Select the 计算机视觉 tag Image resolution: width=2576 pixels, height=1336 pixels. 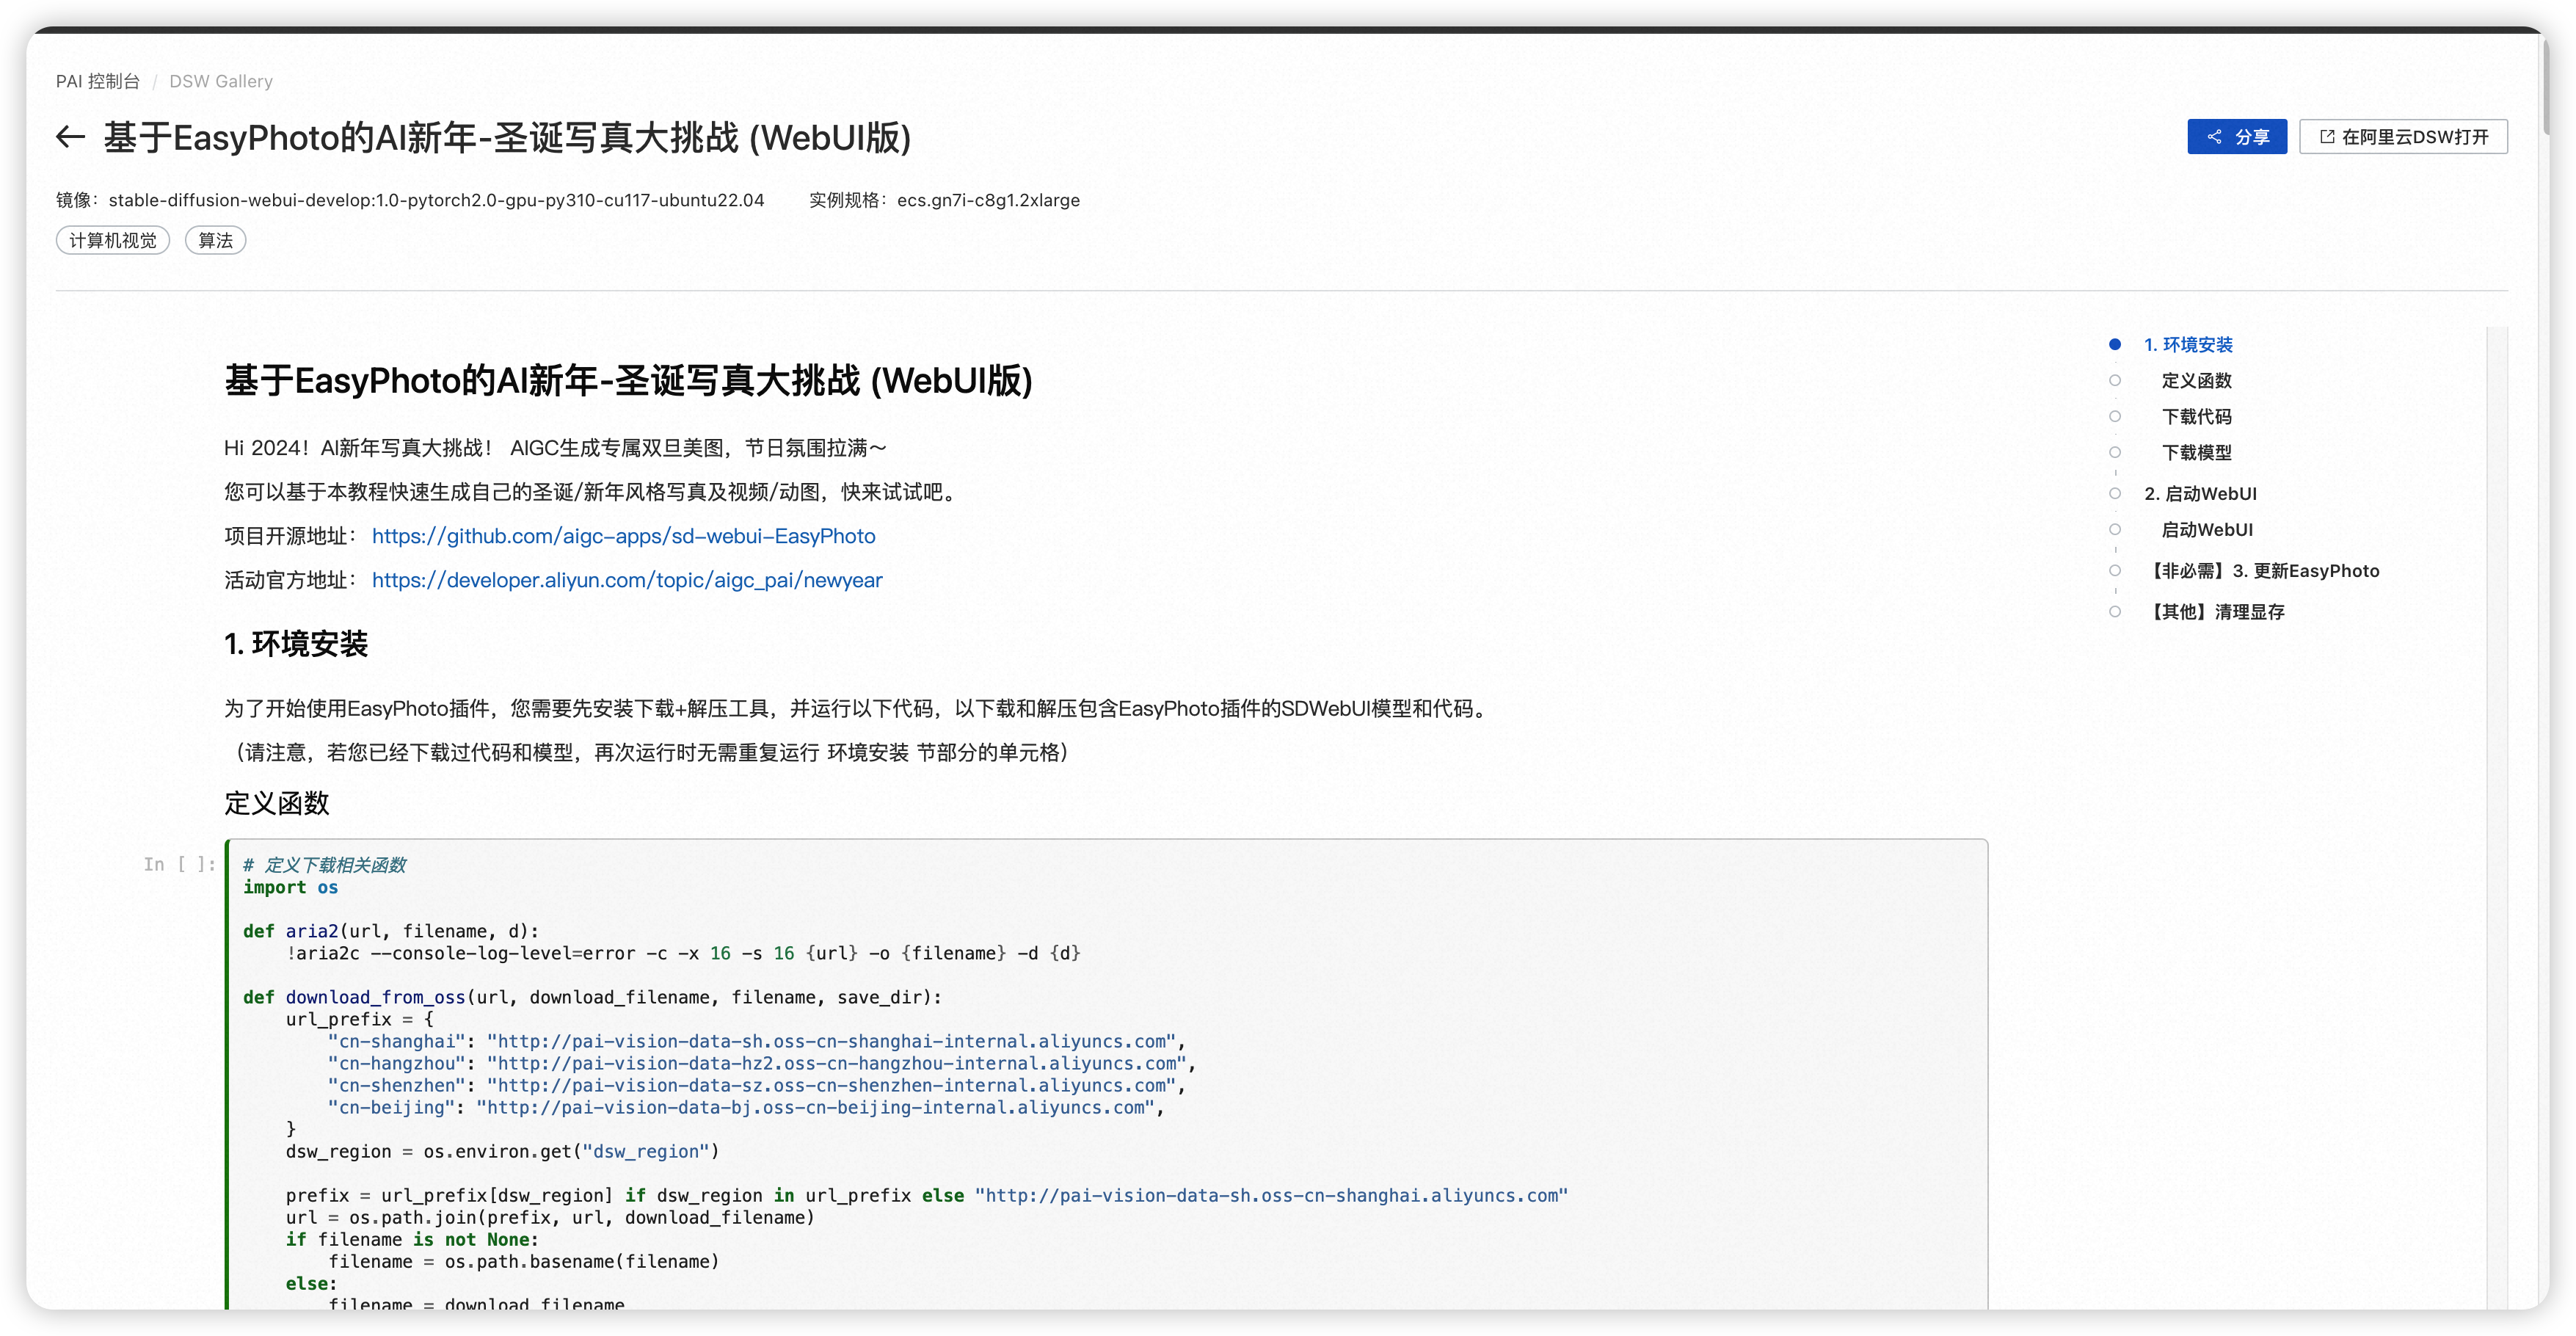coord(113,240)
